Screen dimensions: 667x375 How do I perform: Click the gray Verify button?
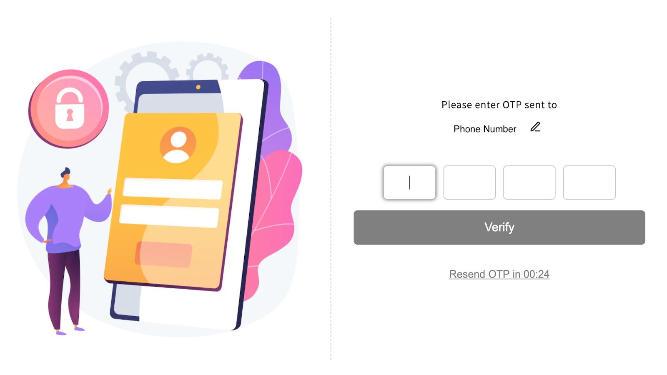point(499,227)
